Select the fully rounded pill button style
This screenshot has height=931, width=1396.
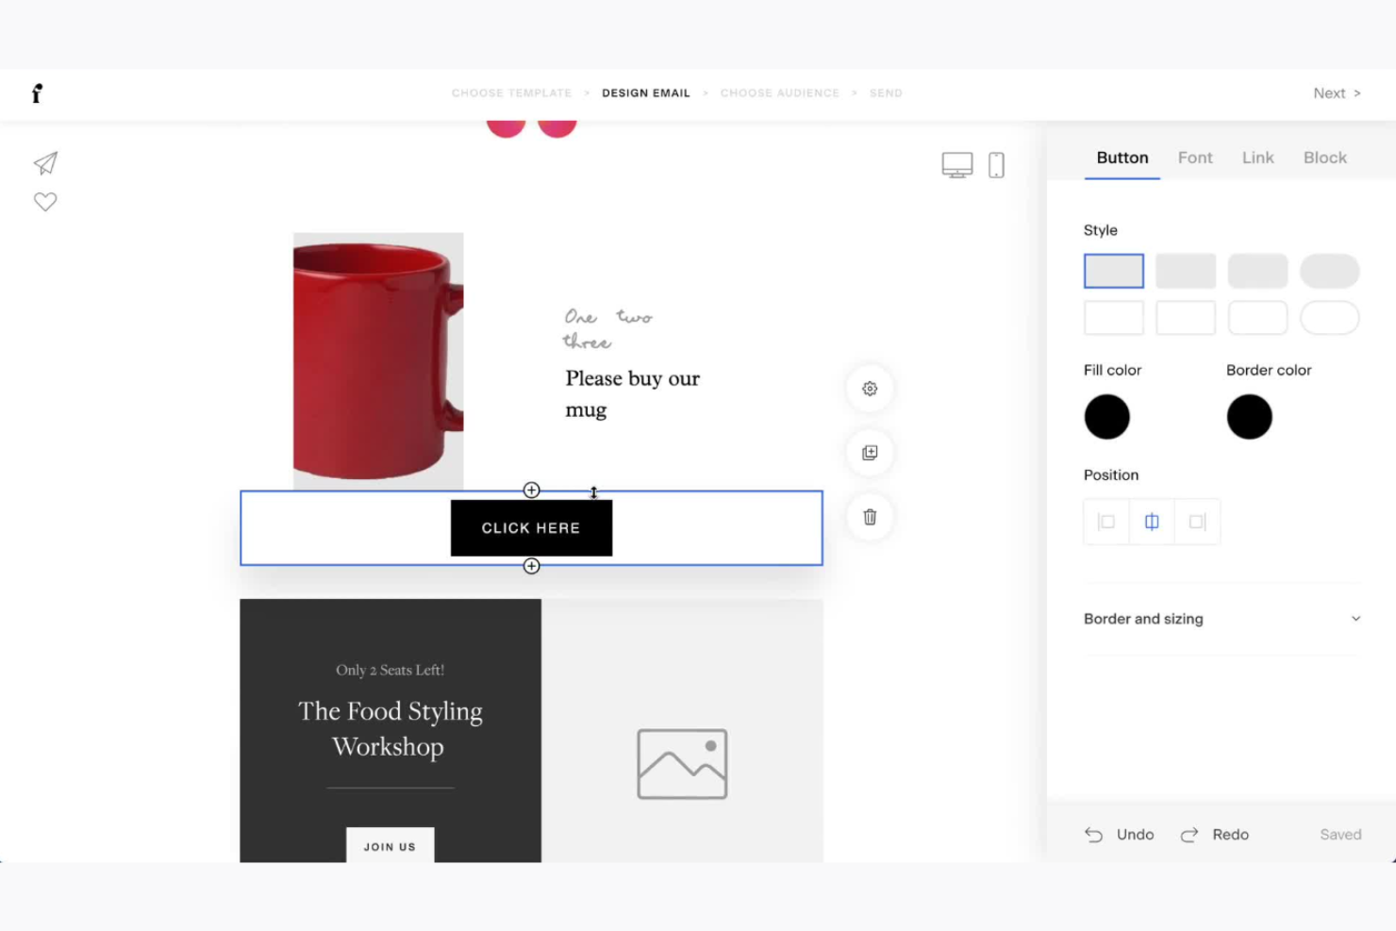pos(1330,271)
